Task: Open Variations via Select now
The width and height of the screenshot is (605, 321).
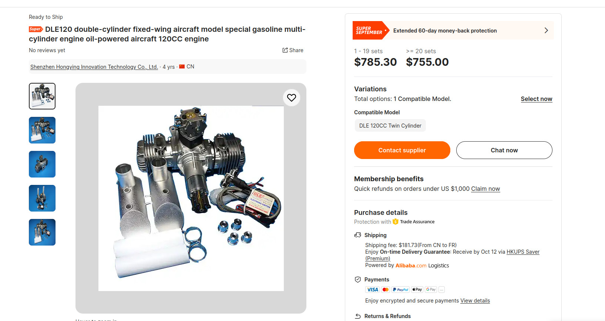Action: tap(537, 99)
